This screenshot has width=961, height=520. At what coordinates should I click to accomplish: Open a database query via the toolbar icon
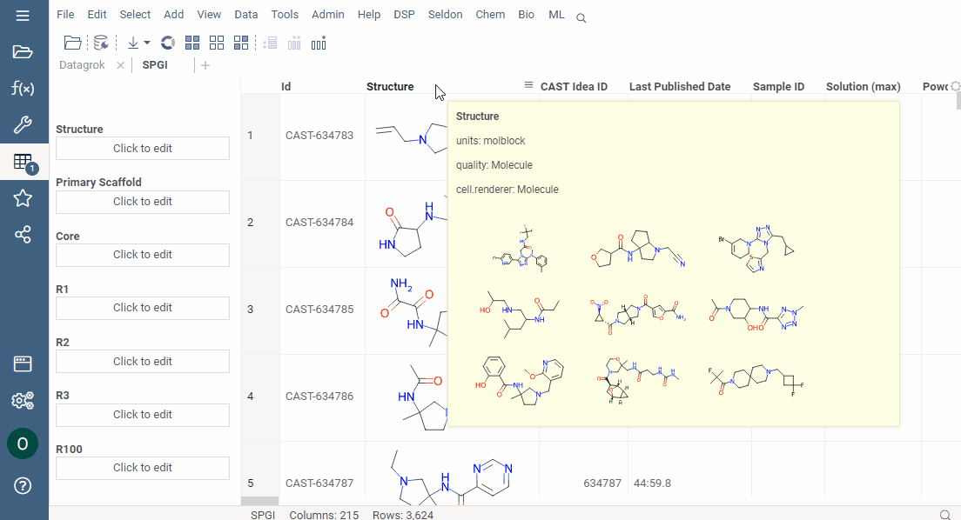100,42
